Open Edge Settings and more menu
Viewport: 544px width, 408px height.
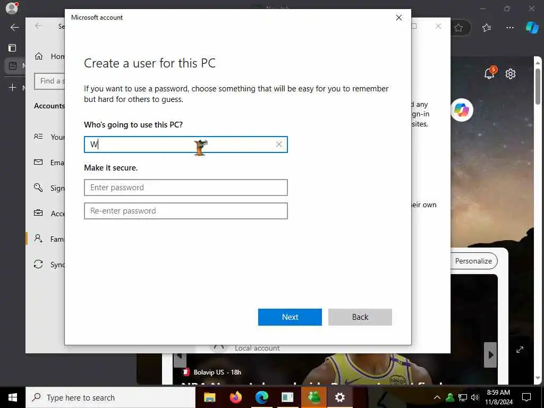pyautogui.click(x=509, y=28)
